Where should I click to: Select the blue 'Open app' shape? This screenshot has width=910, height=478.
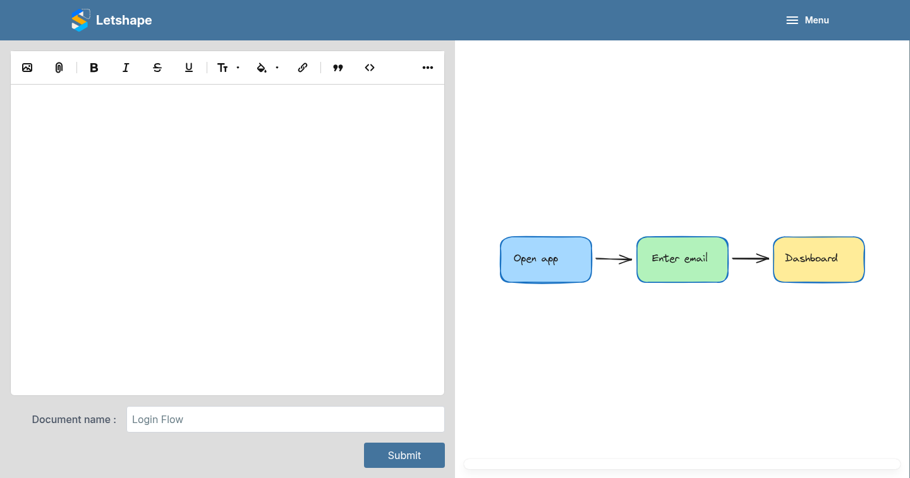click(x=546, y=260)
